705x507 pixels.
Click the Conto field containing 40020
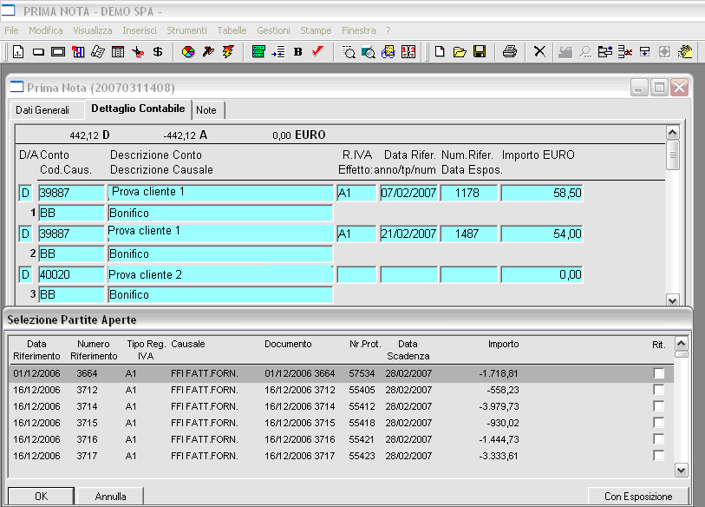click(71, 274)
